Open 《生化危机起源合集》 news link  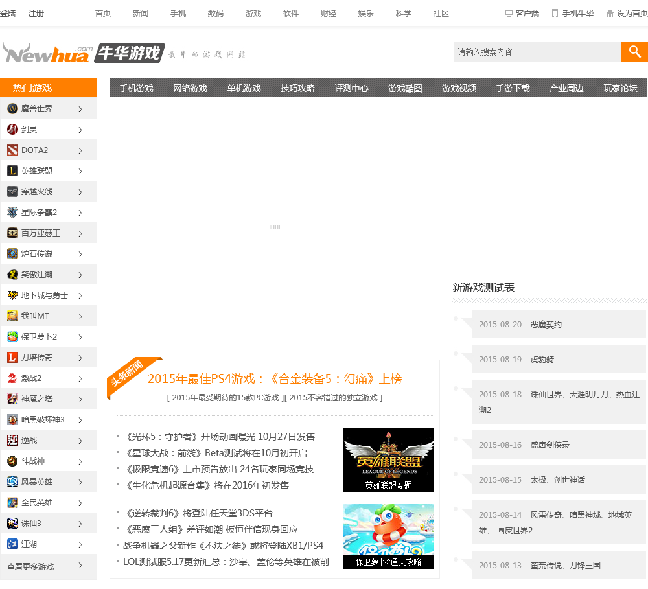pos(206,485)
